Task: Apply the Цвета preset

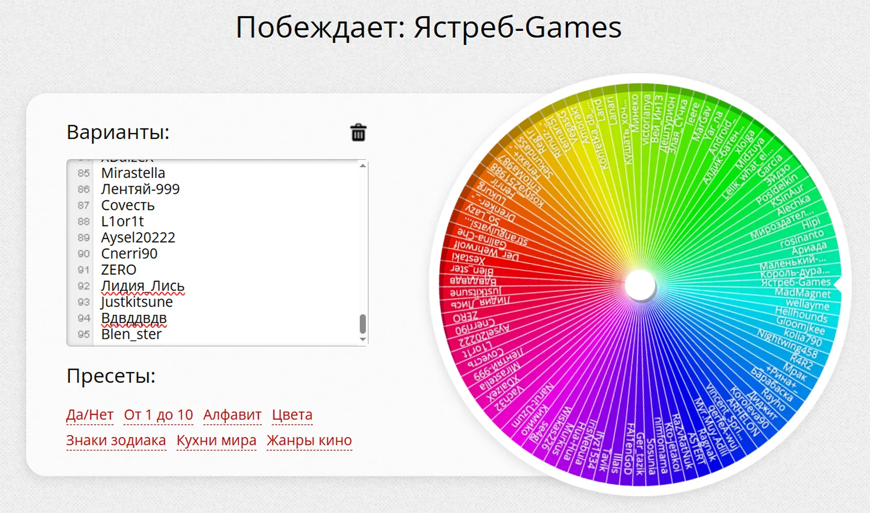Action: (292, 415)
